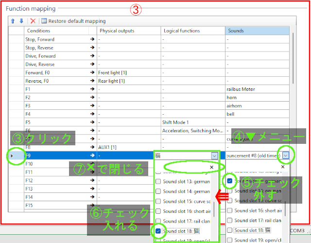
Task: Uncheck Sound slot 18 in left list
Action: point(158,230)
